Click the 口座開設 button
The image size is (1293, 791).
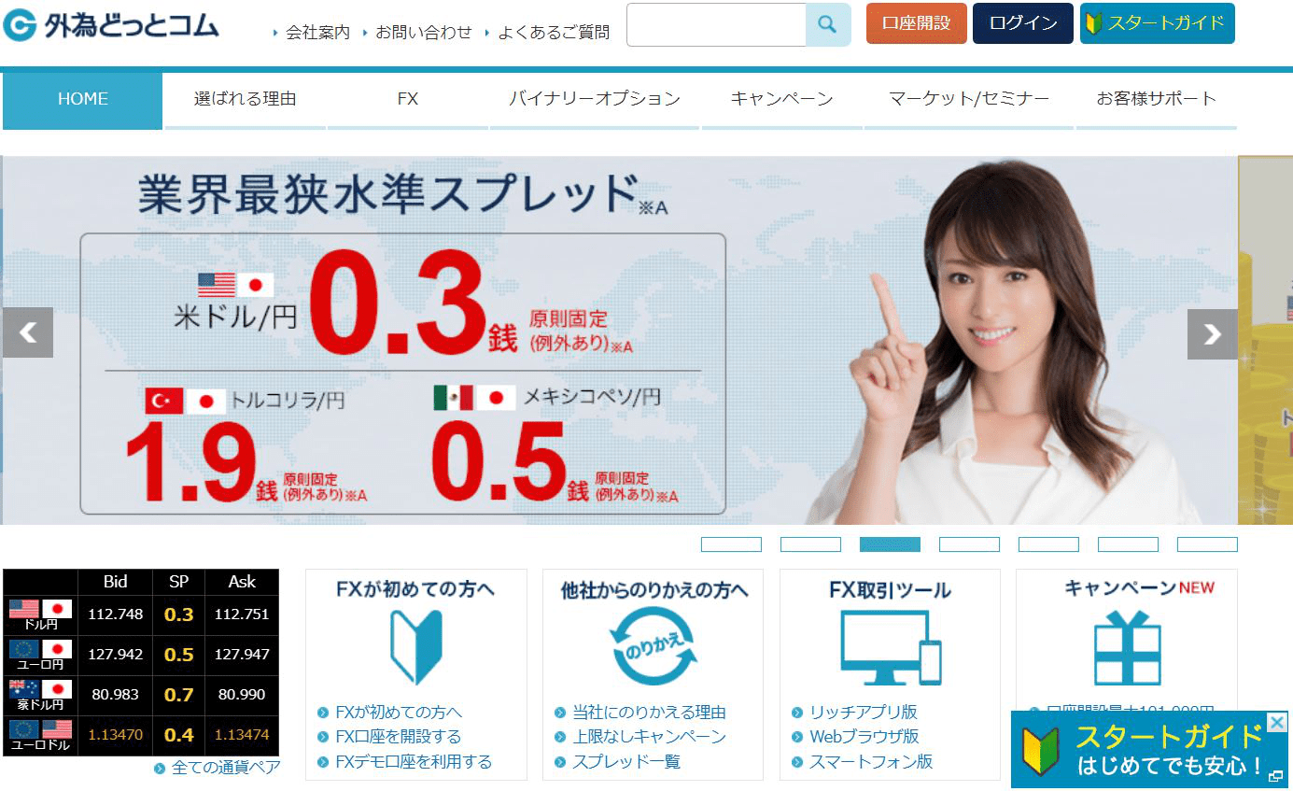coord(916,23)
